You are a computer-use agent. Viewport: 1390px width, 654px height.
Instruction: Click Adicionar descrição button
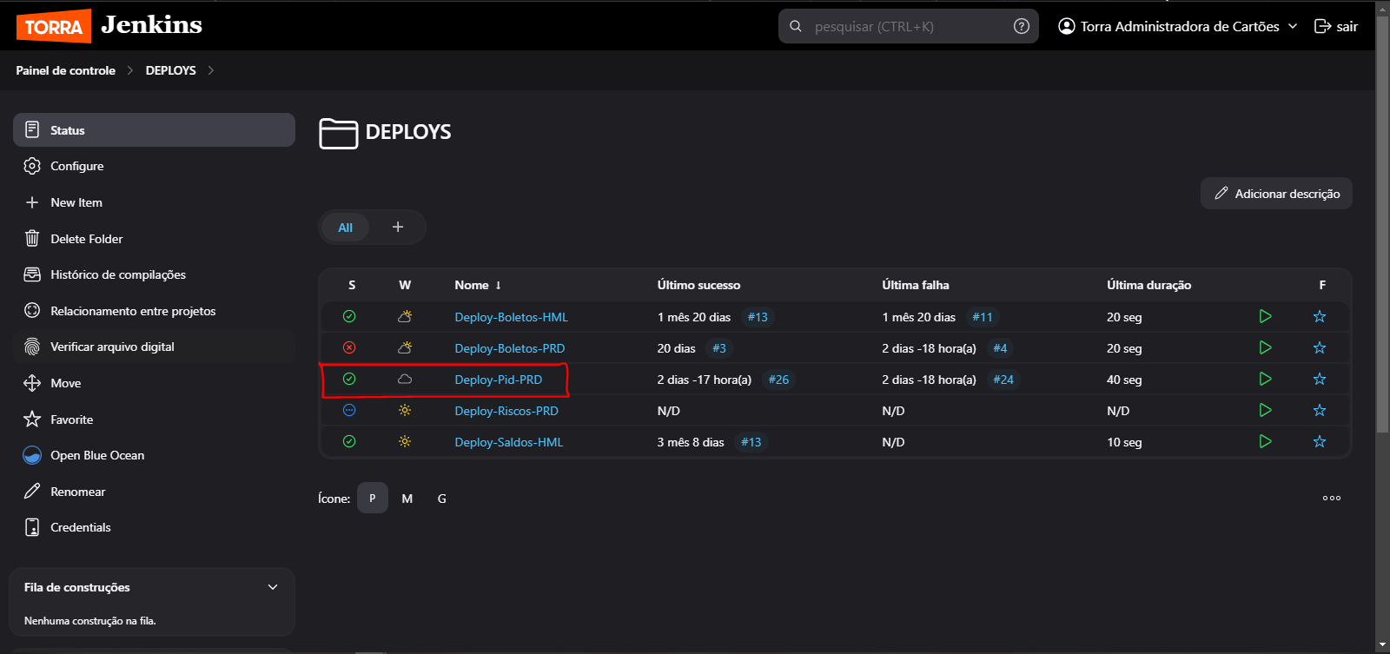(1275, 194)
